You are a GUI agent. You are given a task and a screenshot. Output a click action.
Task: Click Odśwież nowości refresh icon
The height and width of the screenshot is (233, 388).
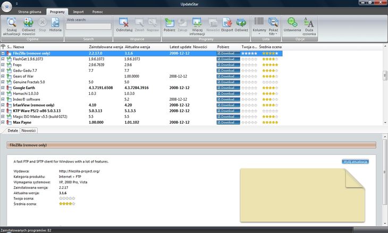click(x=29, y=22)
